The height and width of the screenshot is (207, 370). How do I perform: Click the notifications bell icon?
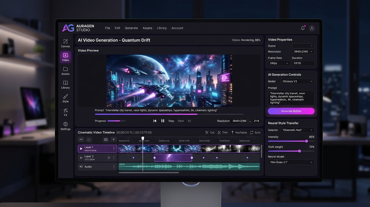tap(303, 28)
